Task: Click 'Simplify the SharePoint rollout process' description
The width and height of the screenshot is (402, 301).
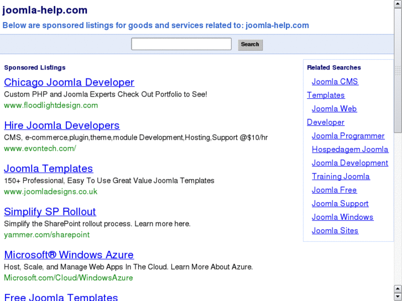Action: 97,224
